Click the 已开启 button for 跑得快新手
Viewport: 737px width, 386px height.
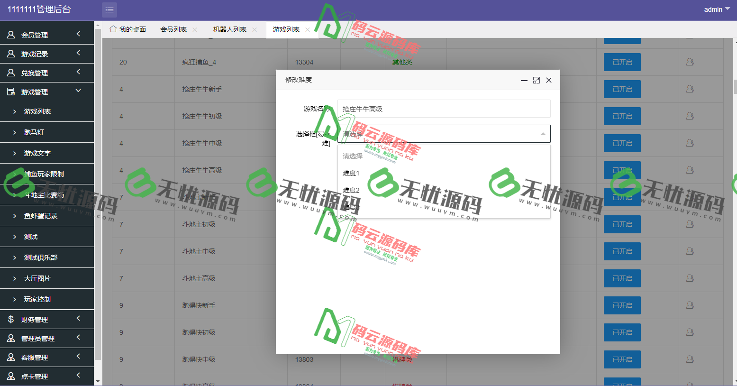[x=622, y=305]
